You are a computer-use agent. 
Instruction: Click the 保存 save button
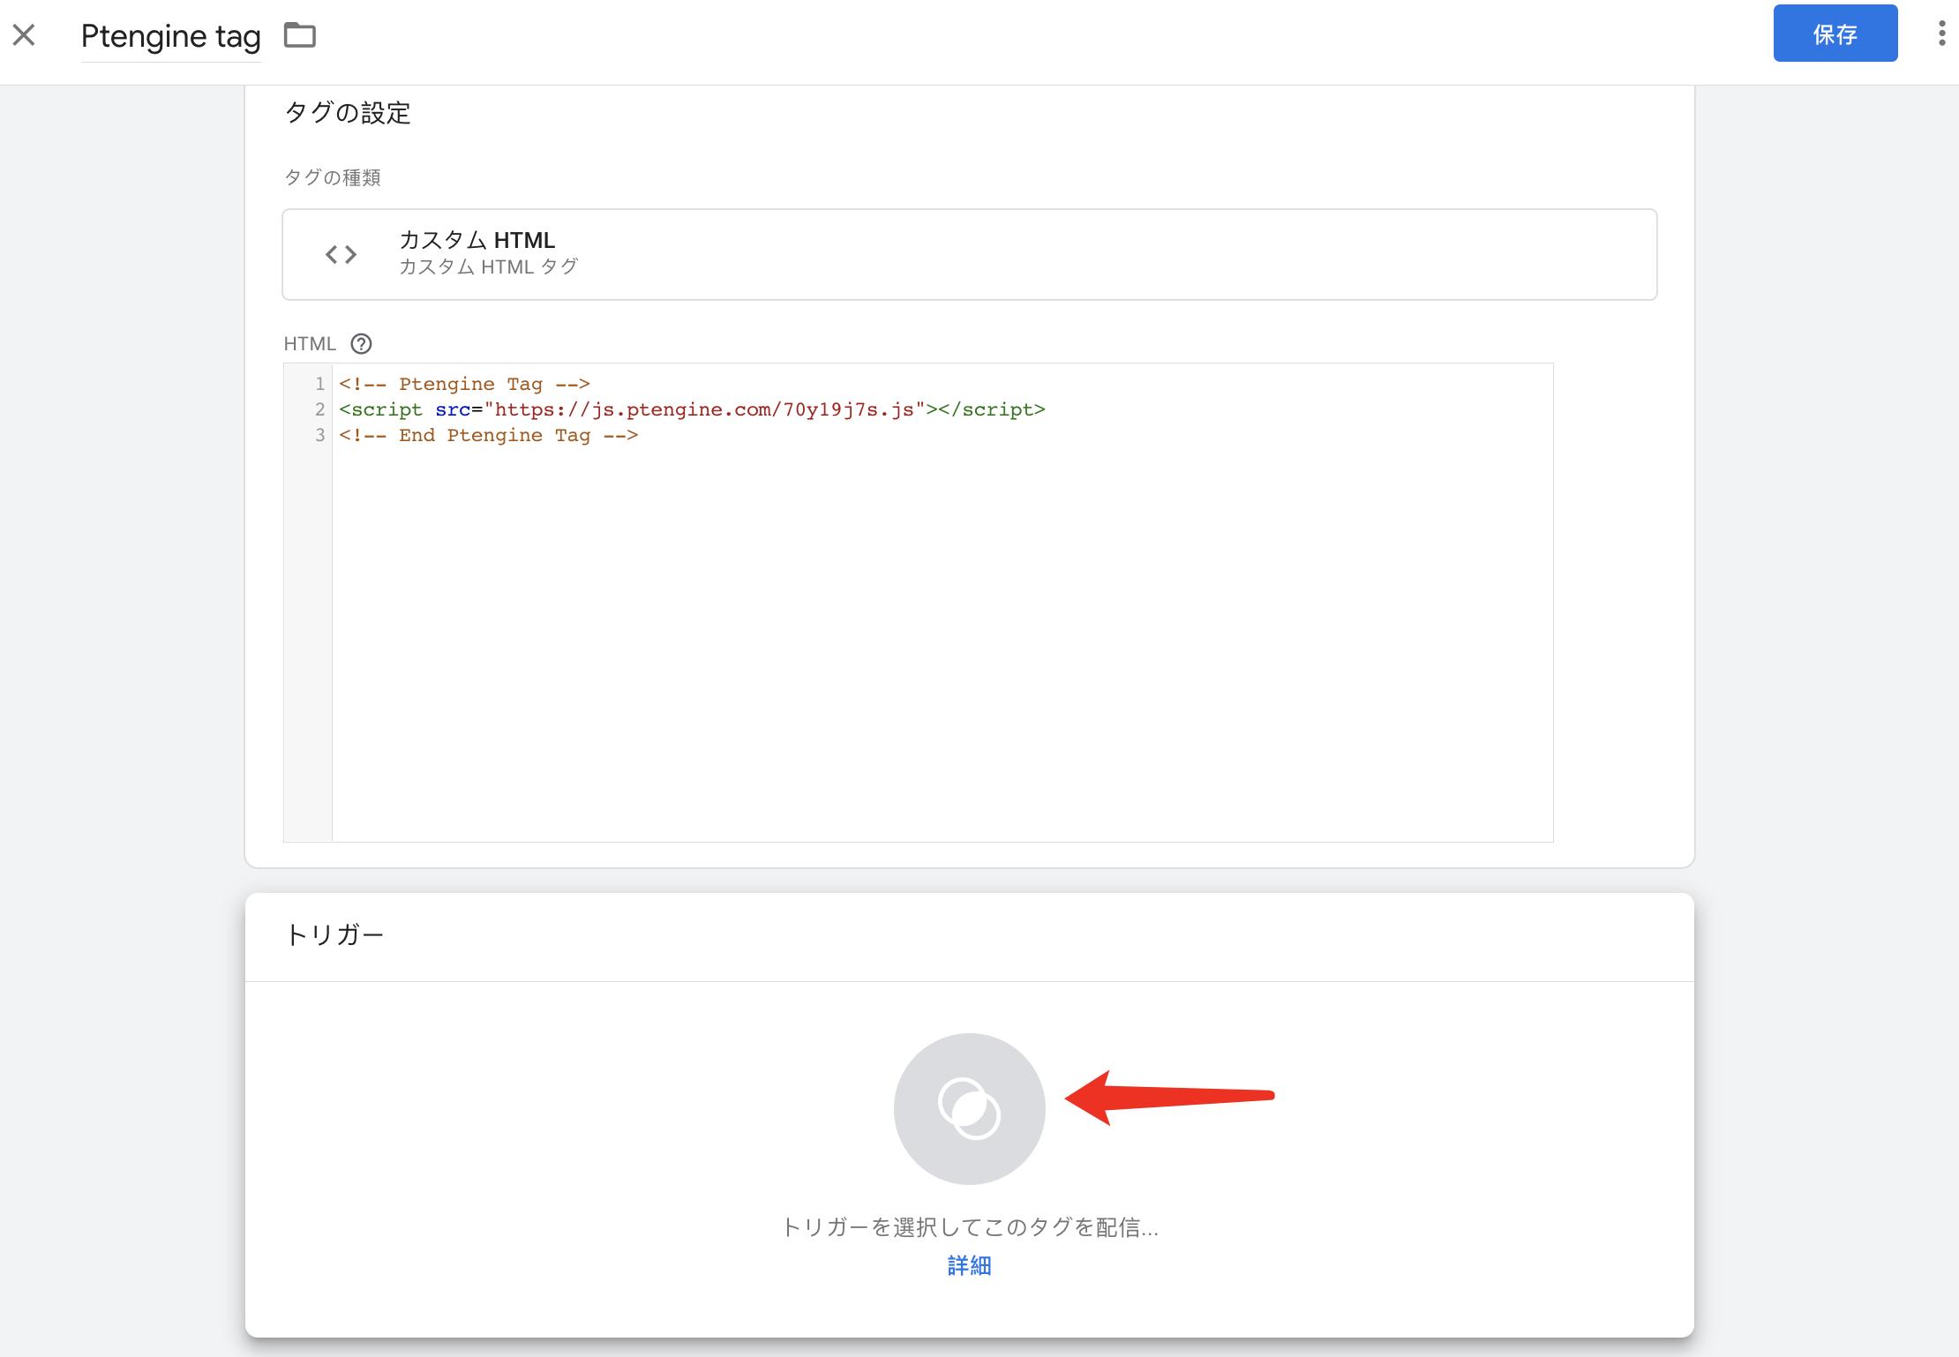(x=1835, y=34)
